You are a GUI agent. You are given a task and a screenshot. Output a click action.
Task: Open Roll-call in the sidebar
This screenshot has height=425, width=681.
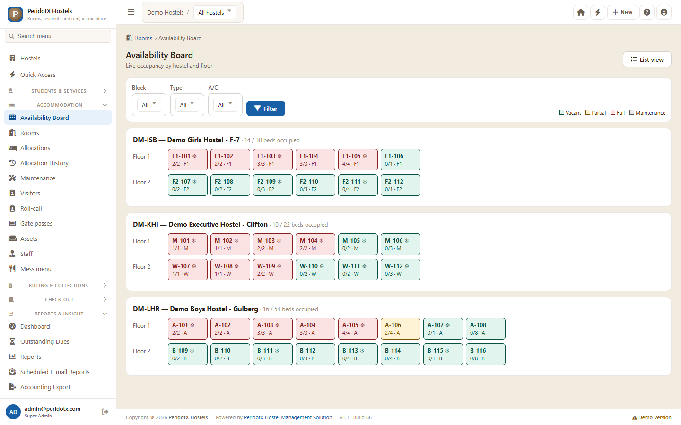click(x=58, y=208)
